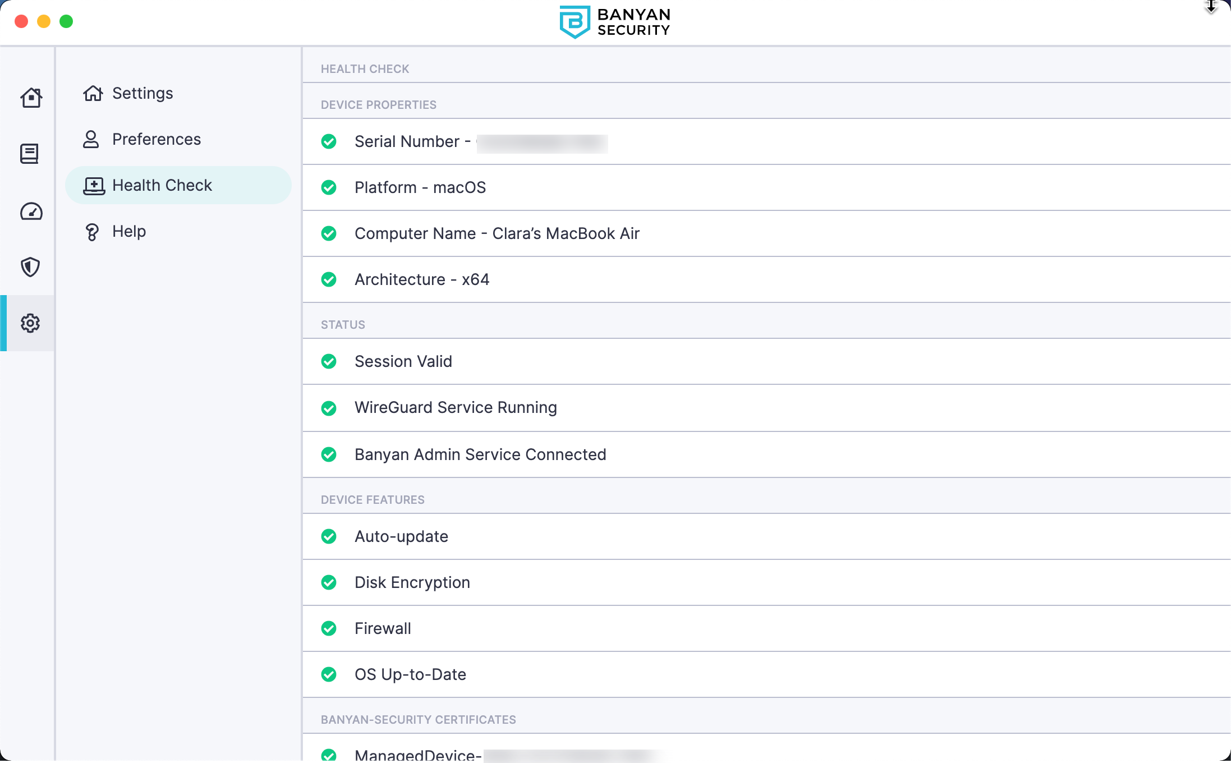Click 'Banyan Admin Service Connected' text
Screen dimensions: 1232x763
coord(480,454)
